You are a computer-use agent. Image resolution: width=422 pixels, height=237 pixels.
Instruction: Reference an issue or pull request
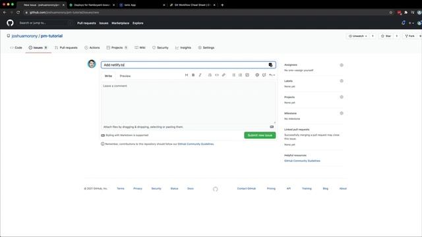264,75
